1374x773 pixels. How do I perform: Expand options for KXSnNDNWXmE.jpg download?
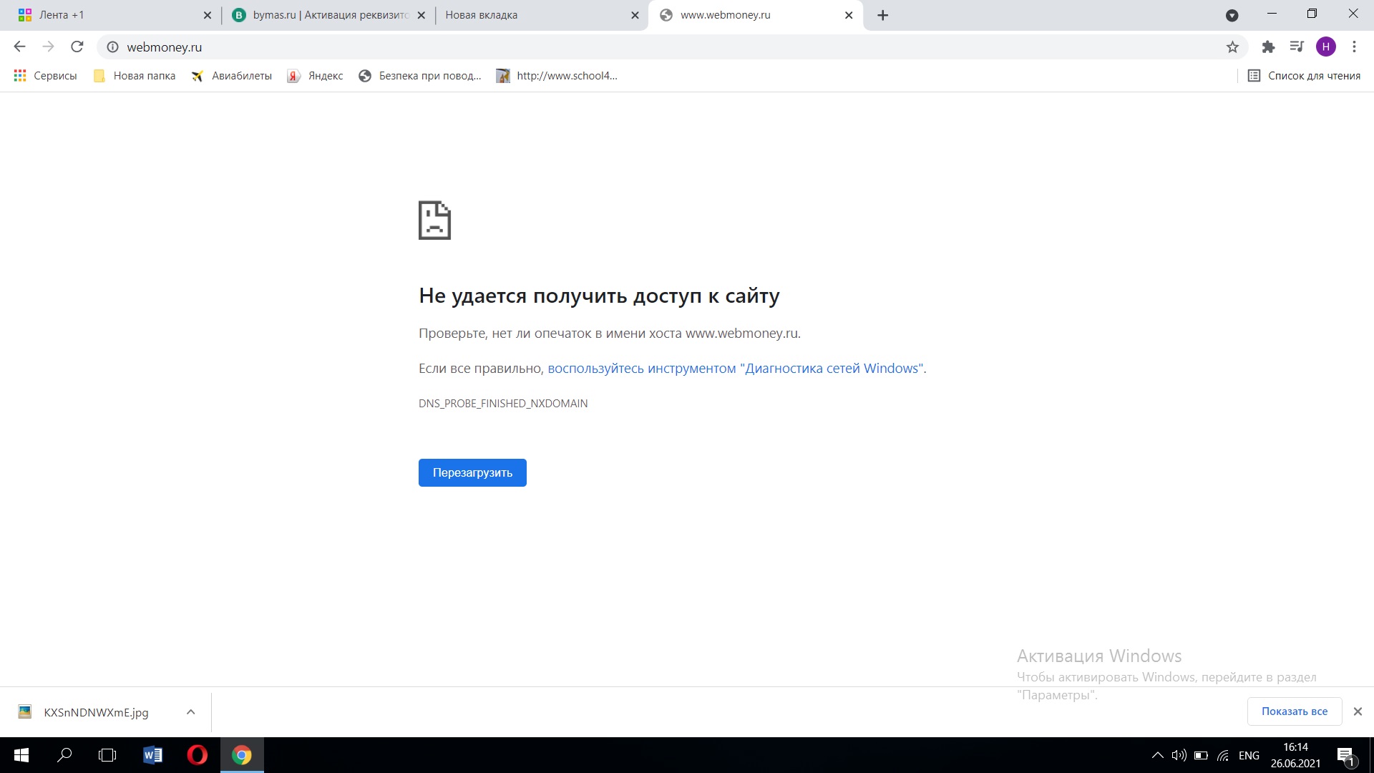(x=190, y=712)
